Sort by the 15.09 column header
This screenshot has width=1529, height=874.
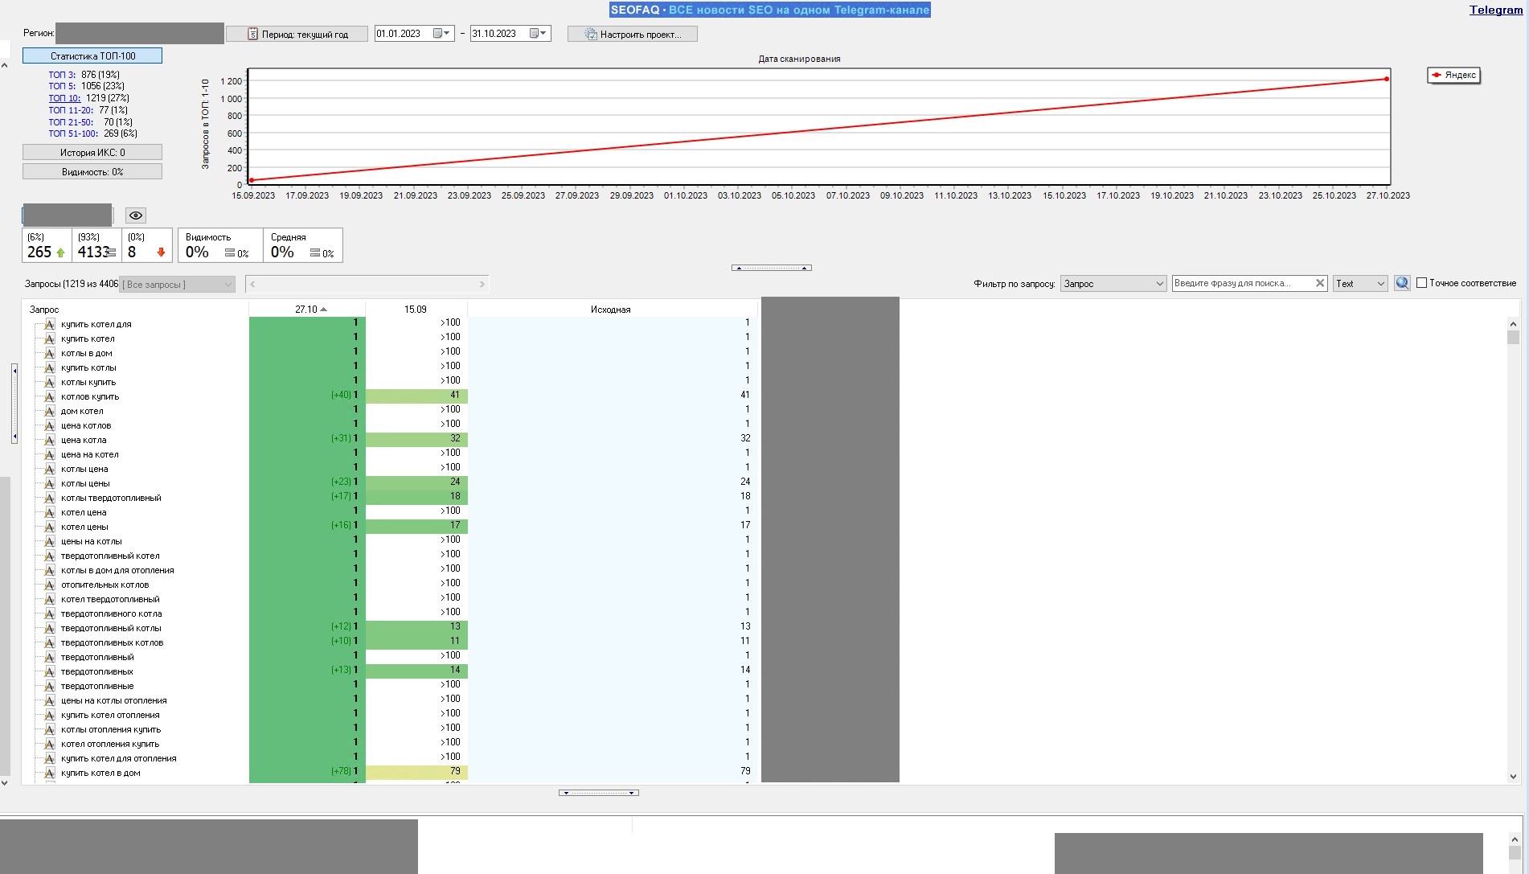pyautogui.click(x=416, y=310)
